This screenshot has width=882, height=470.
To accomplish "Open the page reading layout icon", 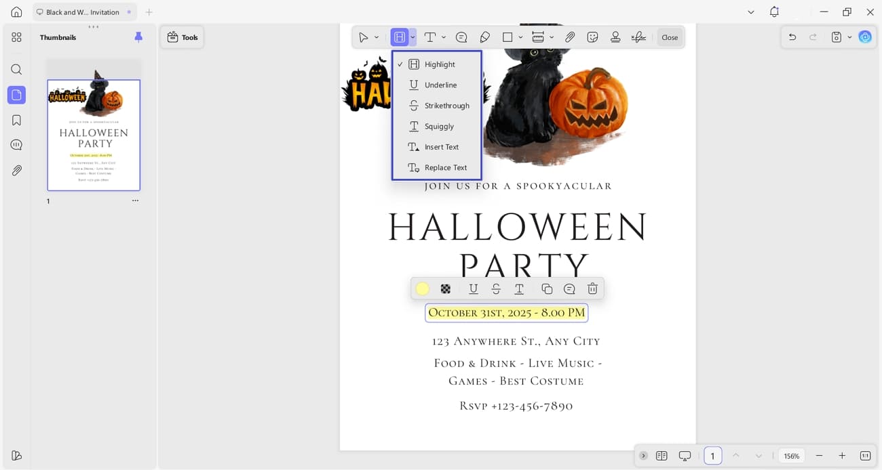I will tap(661, 456).
